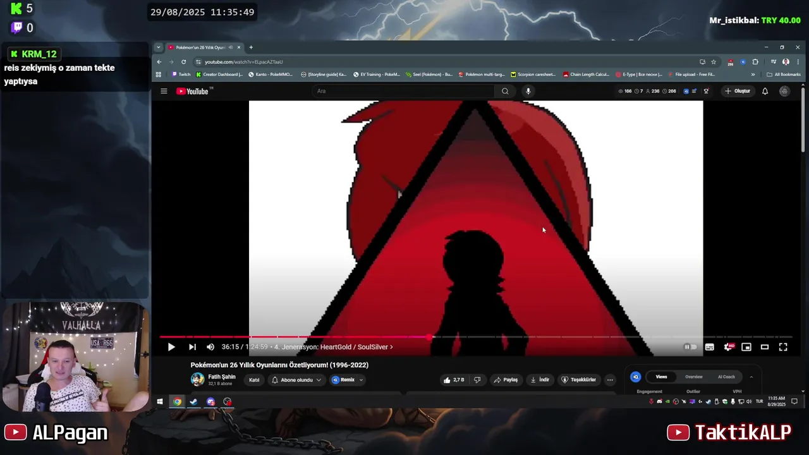The width and height of the screenshot is (809, 455).
Task: Open the 'Kanto - PokeMMO' bookmark
Action: coord(271,75)
